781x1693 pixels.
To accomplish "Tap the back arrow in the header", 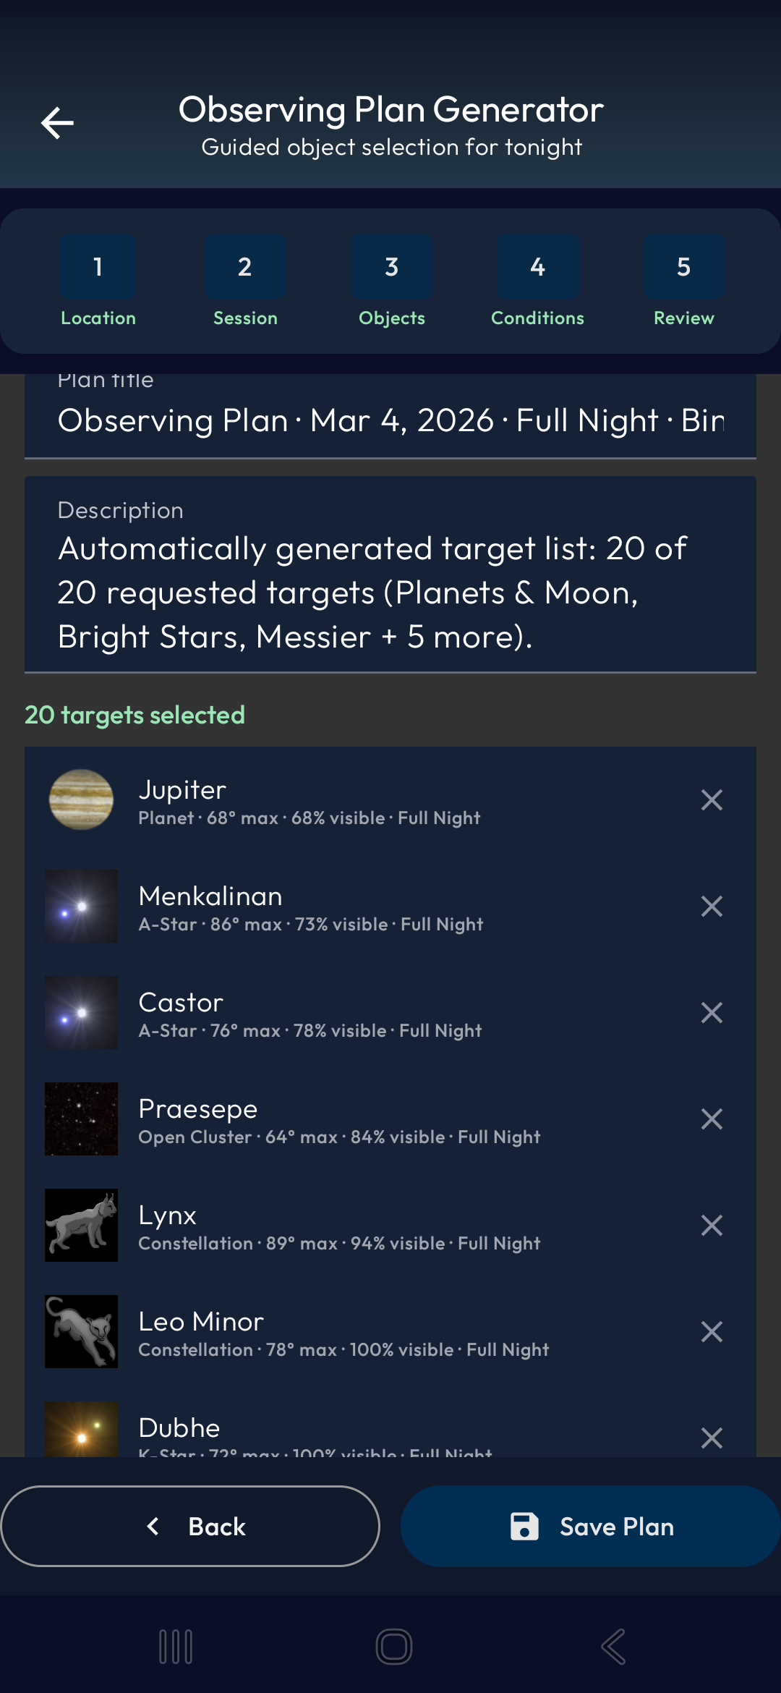I will 58,123.
